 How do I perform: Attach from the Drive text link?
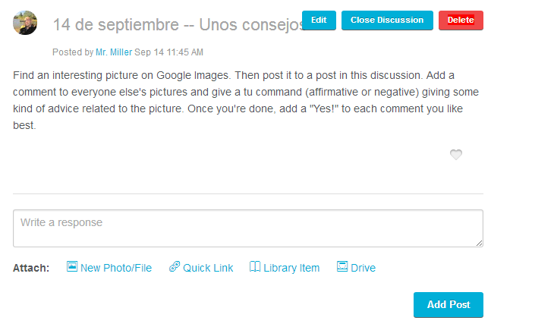point(363,268)
